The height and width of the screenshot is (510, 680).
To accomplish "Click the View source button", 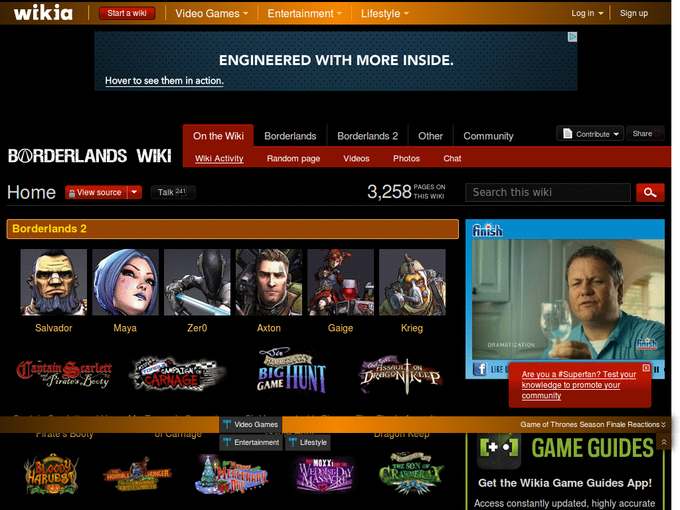I will [96, 192].
